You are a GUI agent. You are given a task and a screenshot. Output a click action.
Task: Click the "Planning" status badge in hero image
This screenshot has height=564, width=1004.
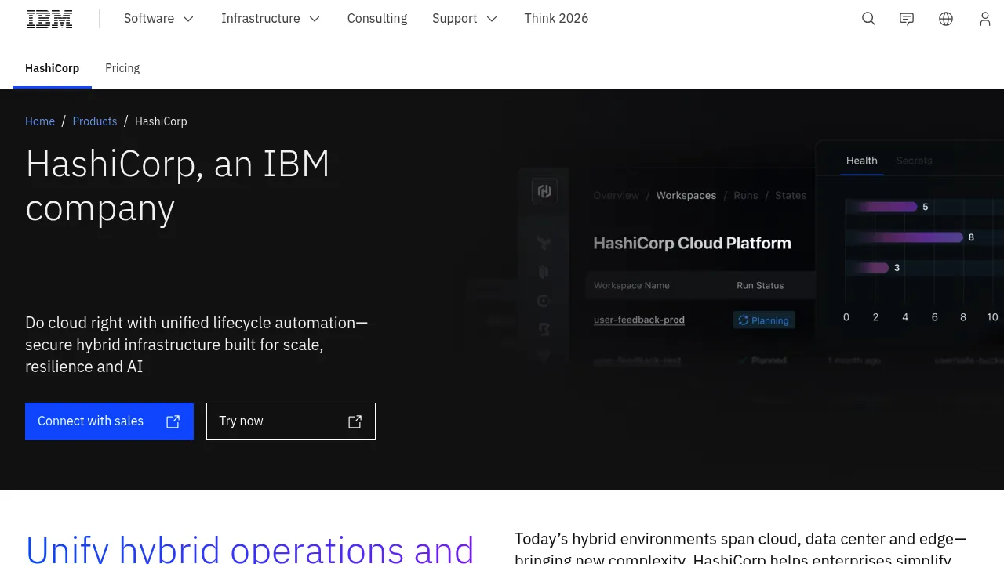pos(764,320)
